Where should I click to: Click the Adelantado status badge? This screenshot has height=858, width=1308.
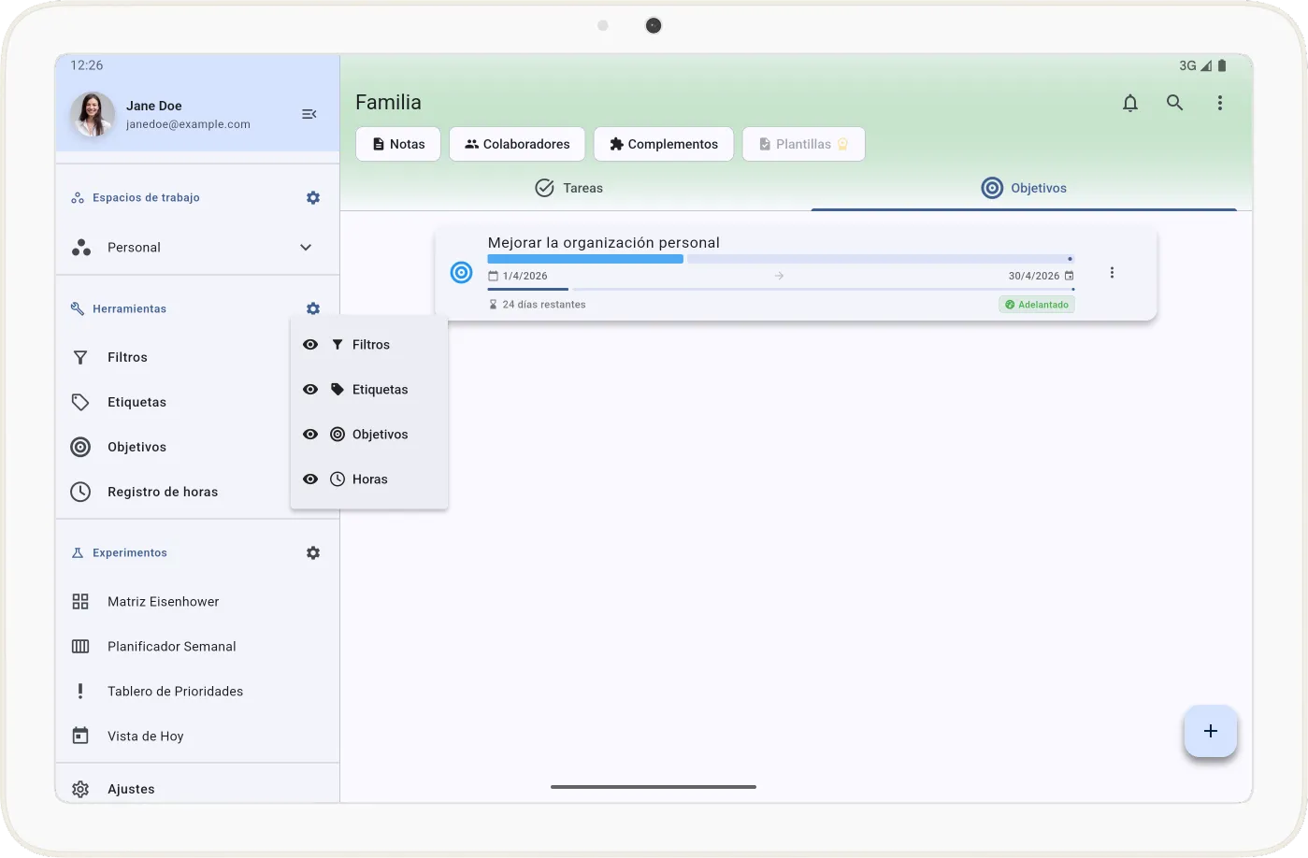pos(1037,305)
